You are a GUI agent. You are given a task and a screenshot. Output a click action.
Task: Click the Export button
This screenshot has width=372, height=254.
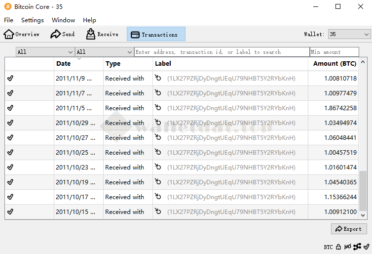(x=348, y=229)
